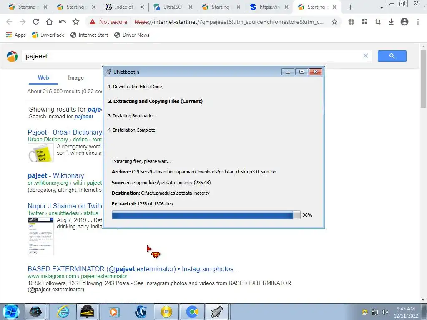Open the user profile avatar icon
The width and height of the screenshot is (427, 320).
tap(404, 22)
